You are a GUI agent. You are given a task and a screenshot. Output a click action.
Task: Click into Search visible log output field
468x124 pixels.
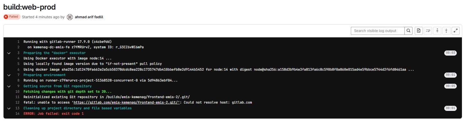377,31
